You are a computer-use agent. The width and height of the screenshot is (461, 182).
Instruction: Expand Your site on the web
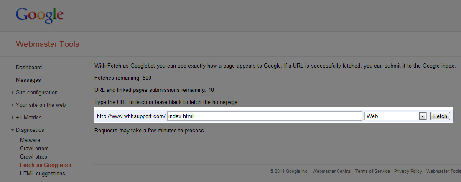tap(41, 105)
